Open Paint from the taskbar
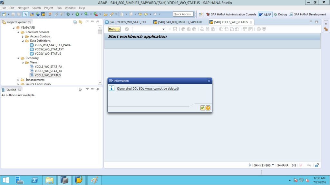Image resolution: width=330 pixels, height=185 pixels. click(94, 180)
